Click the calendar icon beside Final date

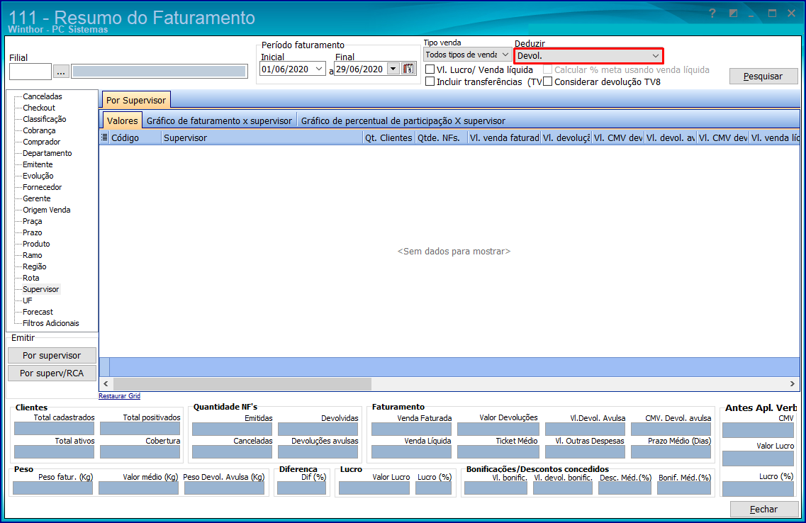(408, 68)
